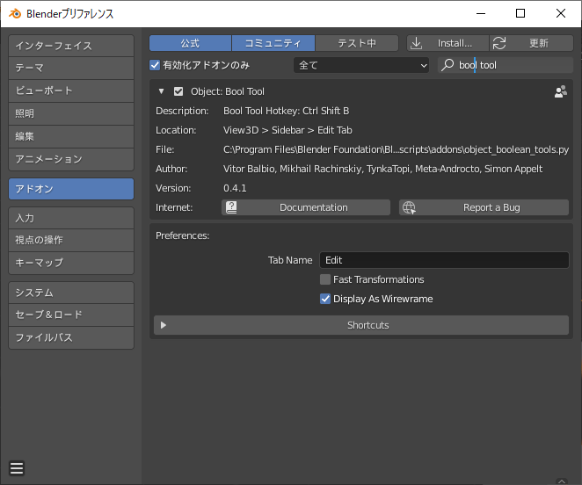
Task: Open 視点の操作 preferences section
Action: pos(71,240)
